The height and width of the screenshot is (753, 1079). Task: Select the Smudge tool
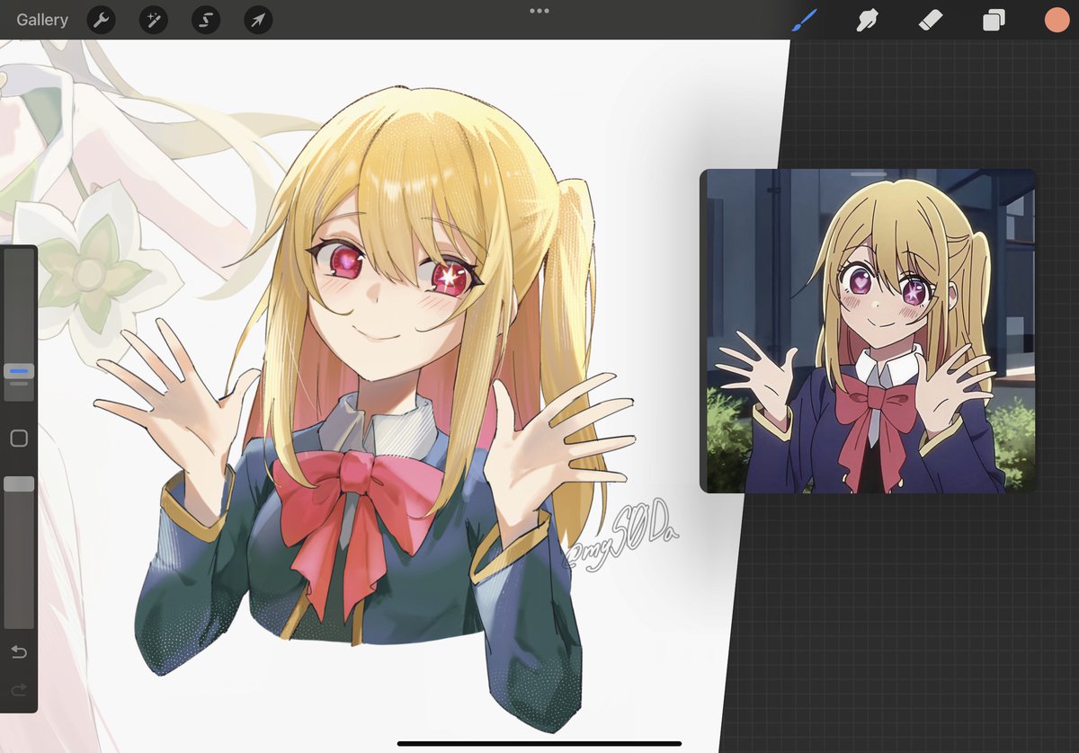point(867,20)
